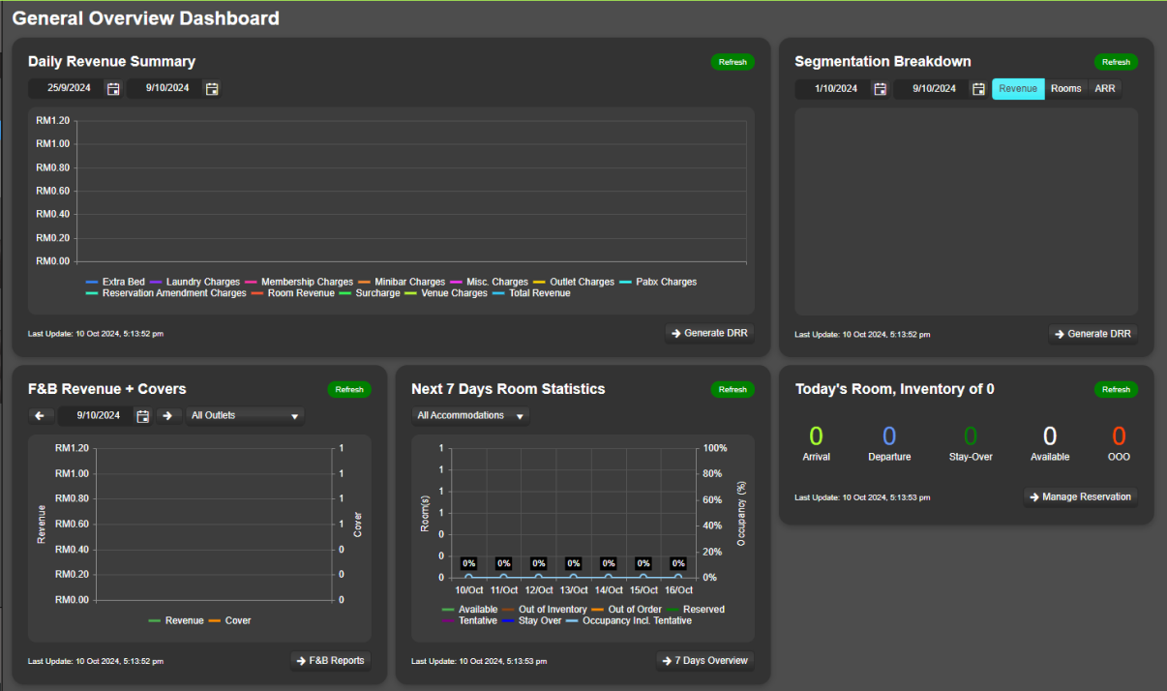
Task: Toggle Minibar Charges legend series
Action: tap(402, 283)
